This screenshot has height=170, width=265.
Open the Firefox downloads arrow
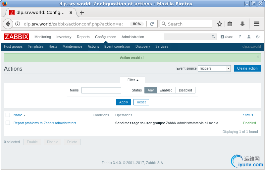242,24
